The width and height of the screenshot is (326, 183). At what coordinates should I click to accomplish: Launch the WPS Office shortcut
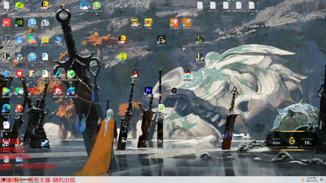(32, 91)
